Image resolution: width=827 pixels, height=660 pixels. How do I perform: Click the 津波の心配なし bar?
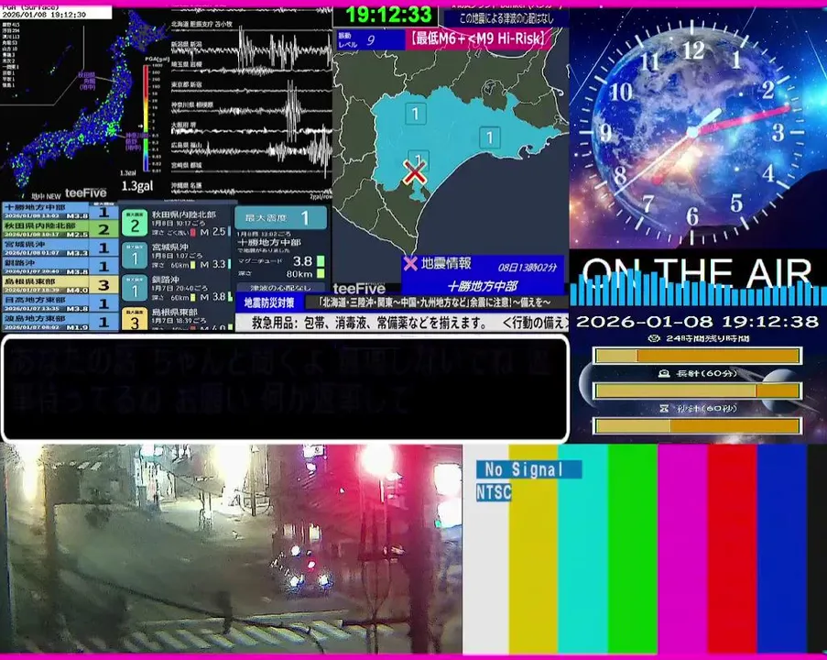point(280,288)
